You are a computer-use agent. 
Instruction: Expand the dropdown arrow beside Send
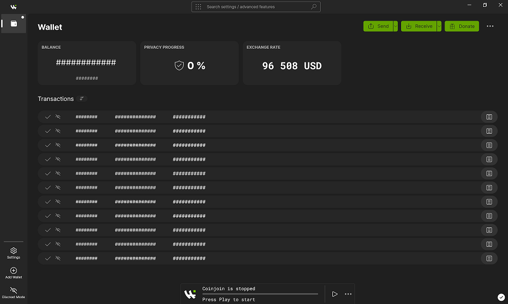pos(396,26)
